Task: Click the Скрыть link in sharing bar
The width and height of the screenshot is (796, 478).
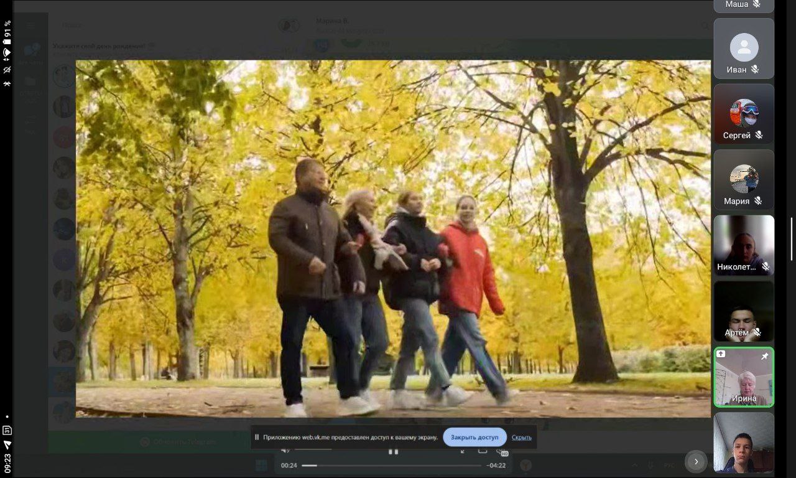Action: pos(521,438)
